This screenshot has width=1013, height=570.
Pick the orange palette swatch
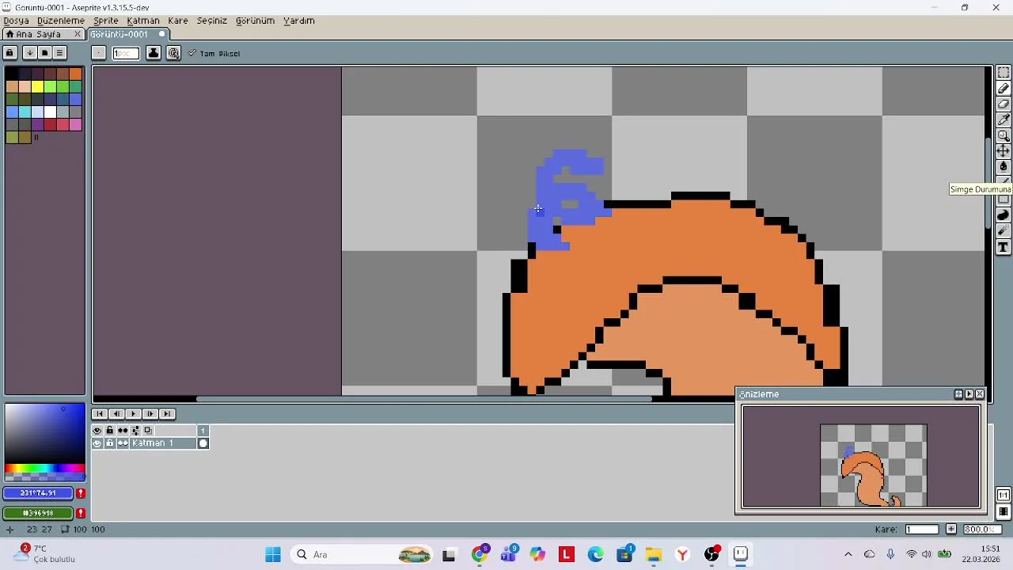point(75,74)
